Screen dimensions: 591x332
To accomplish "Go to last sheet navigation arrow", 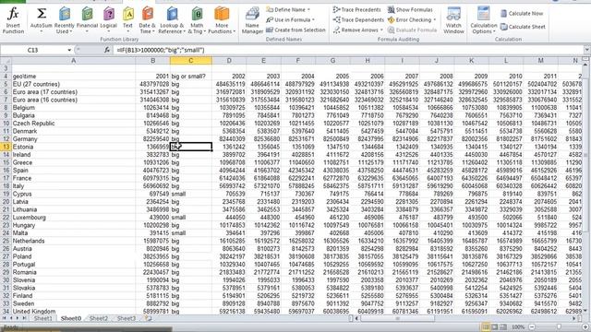I will (x=24, y=318).
